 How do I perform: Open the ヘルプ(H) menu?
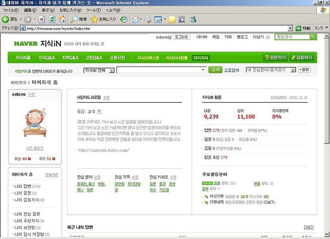113,10
